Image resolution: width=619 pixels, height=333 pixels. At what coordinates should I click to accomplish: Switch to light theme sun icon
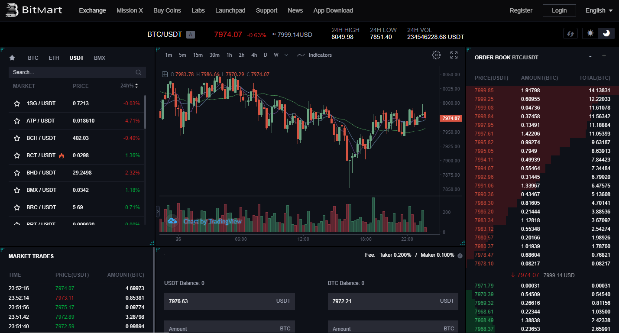point(590,33)
